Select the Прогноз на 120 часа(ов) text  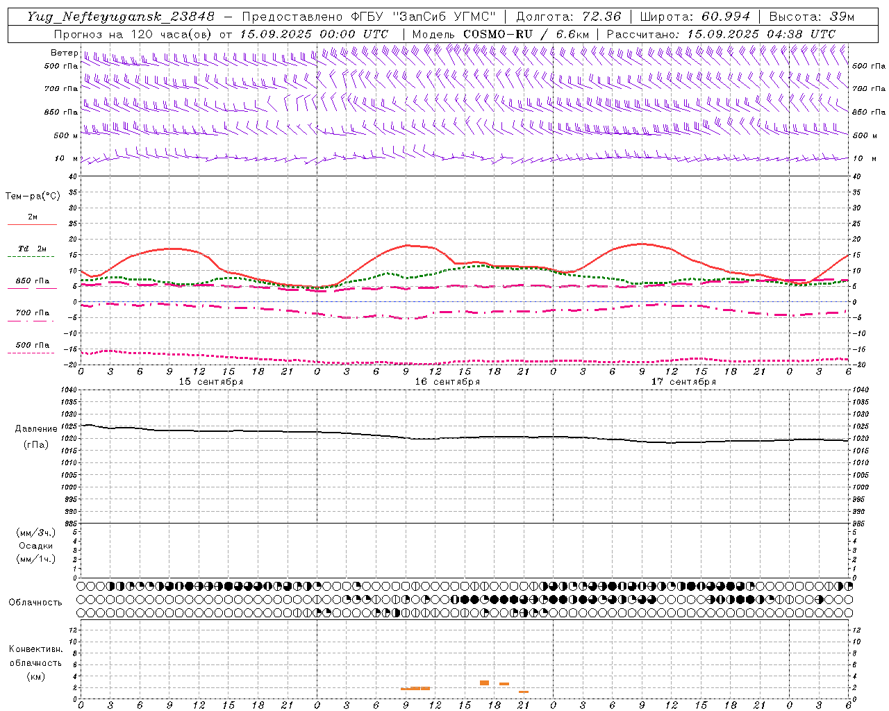point(133,34)
